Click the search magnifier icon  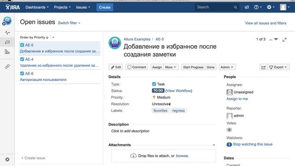coord(235,7)
